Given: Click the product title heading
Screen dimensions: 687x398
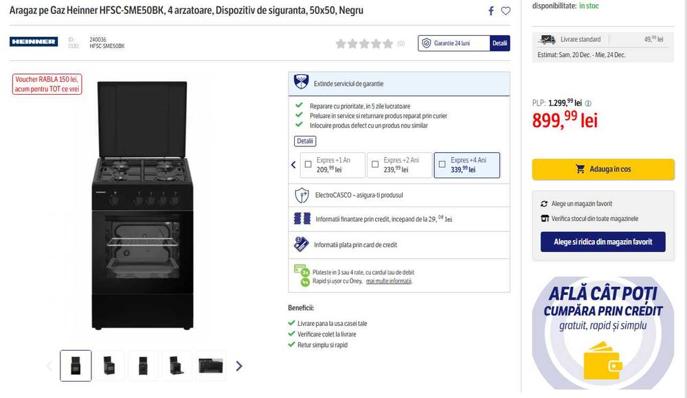Looking at the screenshot, I should 186,10.
